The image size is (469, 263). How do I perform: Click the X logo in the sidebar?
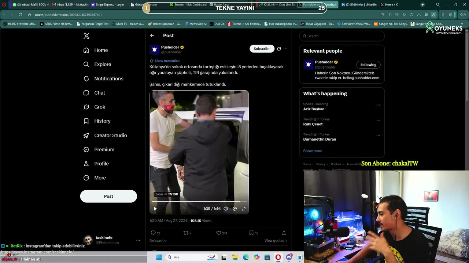[x=86, y=36]
